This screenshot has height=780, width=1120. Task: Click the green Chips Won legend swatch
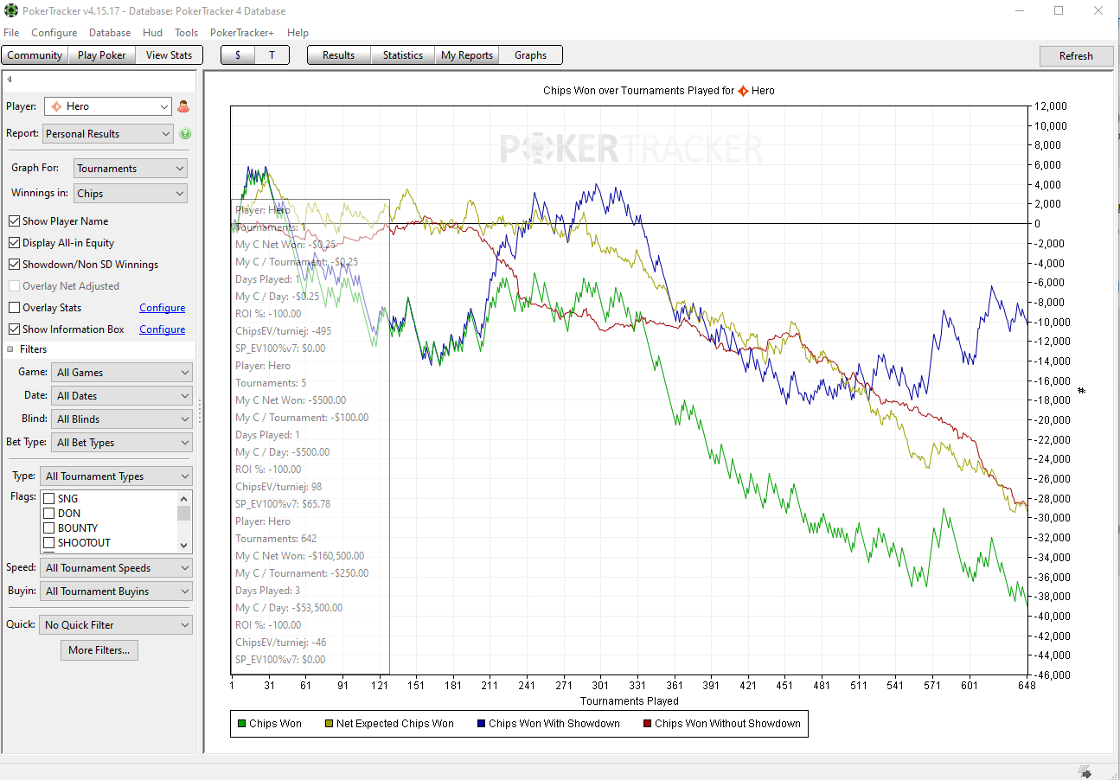click(x=242, y=724)
